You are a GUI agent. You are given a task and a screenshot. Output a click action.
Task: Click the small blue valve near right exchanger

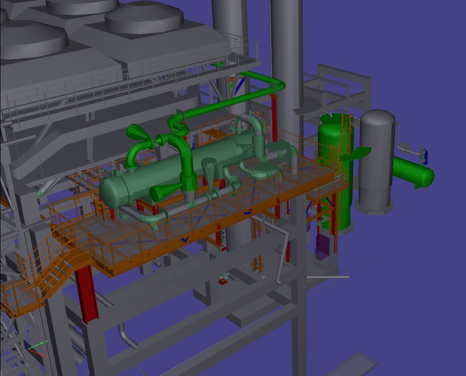point(424,156)
